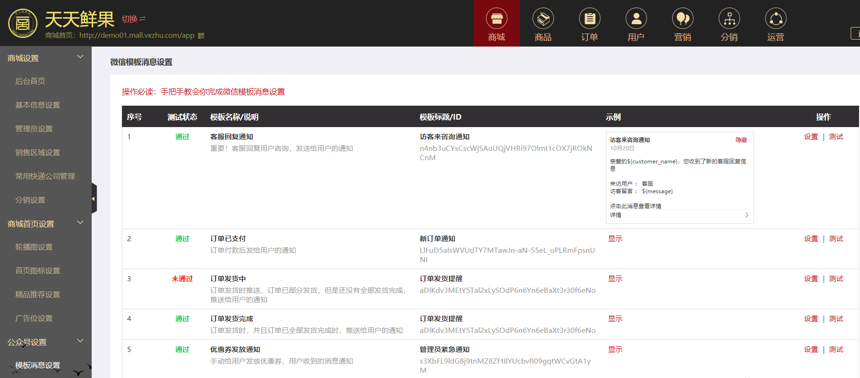The height and width of the screenshot is (378, 860).
Task: Collapse the 公众号设置 sidebar section
Action: 80,341
